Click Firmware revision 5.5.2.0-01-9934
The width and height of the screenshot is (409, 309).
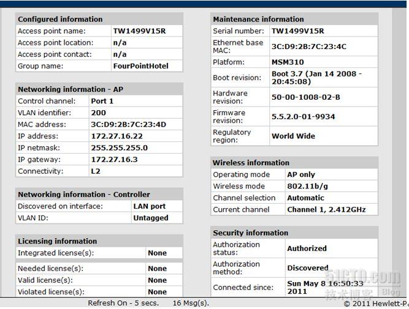[303, 117]
